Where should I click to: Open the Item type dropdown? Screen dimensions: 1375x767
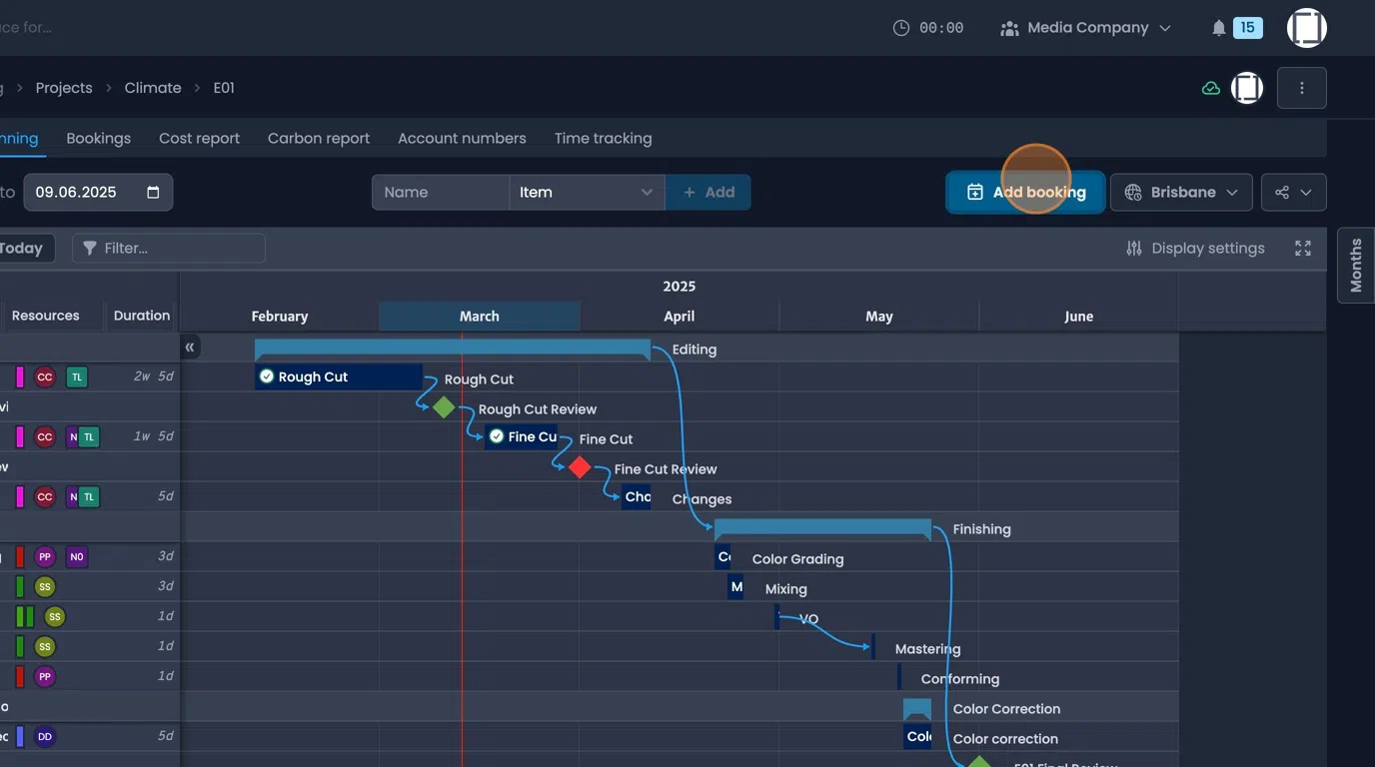pos(587,192)
